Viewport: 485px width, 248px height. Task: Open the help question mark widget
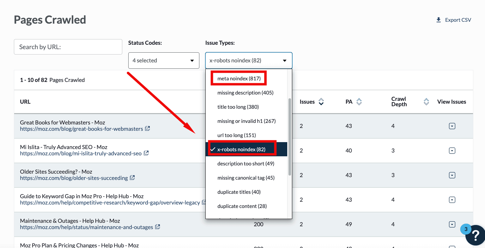tap(475, 235)
